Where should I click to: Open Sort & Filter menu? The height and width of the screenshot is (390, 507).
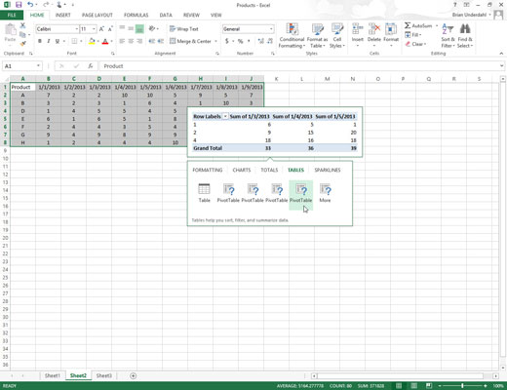click(448, 36)
